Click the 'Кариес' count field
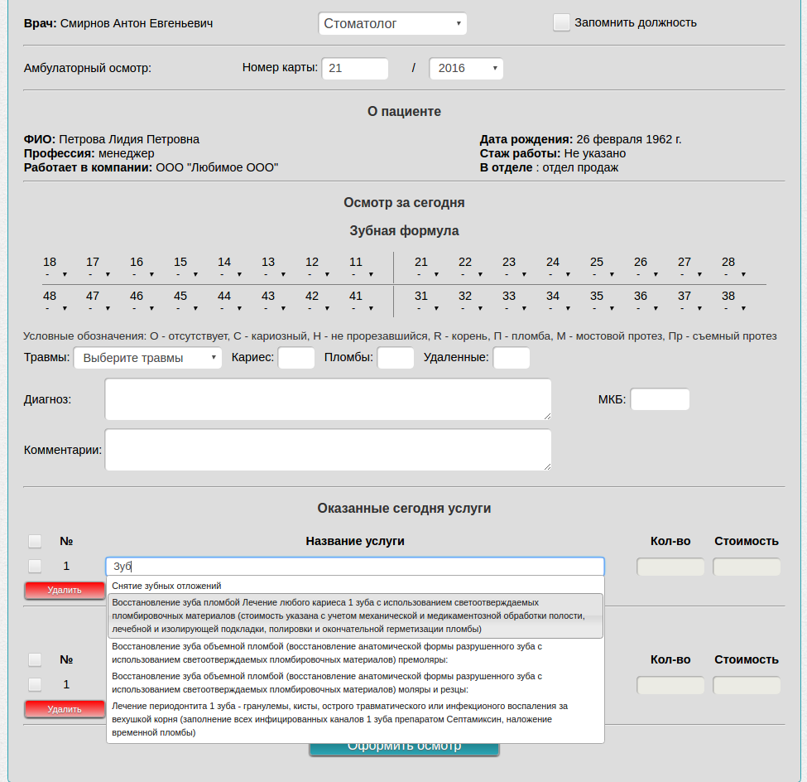The height and width of the screenshot is (782, 807). (x=296, y=358)
